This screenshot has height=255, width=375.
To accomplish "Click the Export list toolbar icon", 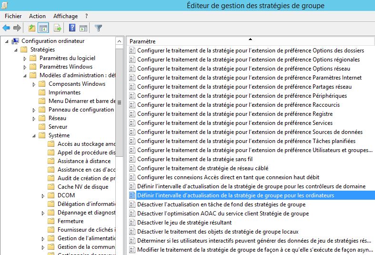I will click(58, 28).
